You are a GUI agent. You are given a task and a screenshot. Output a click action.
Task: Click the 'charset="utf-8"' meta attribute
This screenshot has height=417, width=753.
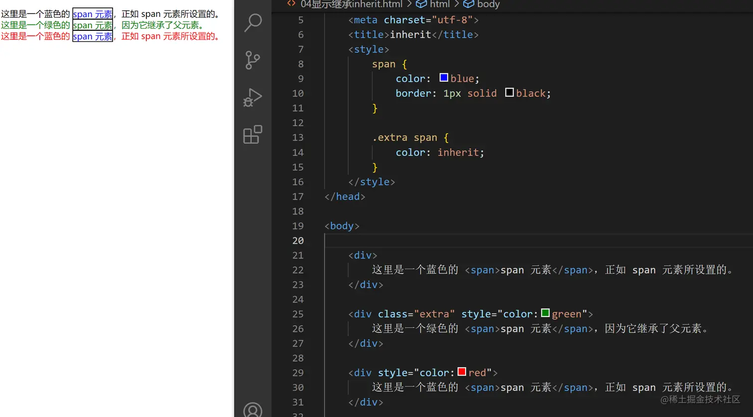pyautogui.click(x=428, y=20)
